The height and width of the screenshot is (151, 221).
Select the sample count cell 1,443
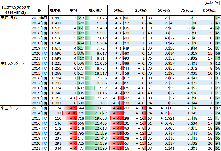(56, 18)
